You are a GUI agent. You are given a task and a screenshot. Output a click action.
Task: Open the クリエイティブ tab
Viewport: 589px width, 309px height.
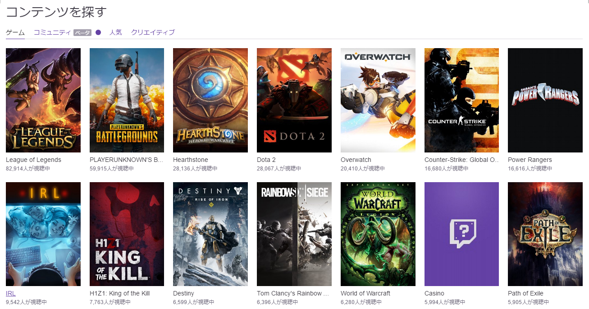pos(153,32)
